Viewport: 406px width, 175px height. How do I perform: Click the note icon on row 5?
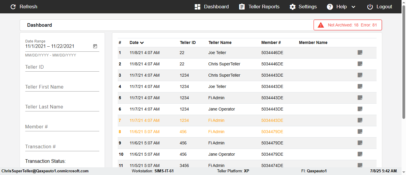point(360,98)
